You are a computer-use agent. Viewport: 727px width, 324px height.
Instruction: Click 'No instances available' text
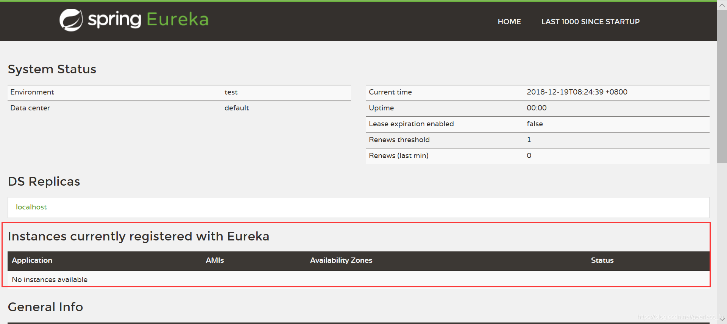[x=50, y=280]
